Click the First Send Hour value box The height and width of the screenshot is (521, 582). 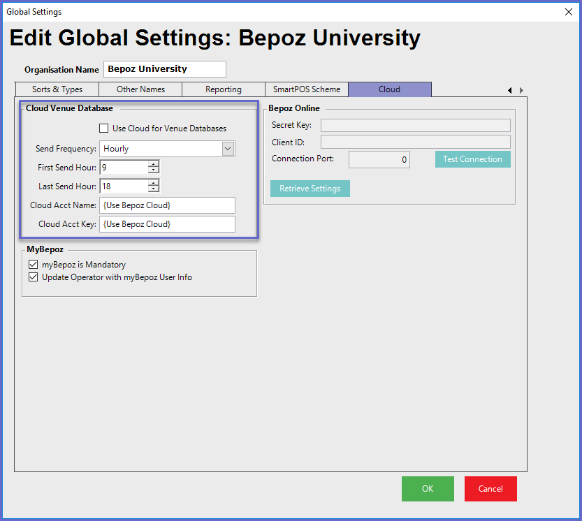point(124,168)
